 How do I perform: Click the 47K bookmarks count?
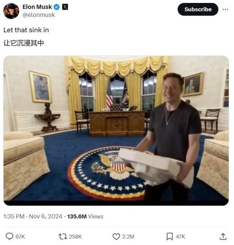click(x=180, y=237)
